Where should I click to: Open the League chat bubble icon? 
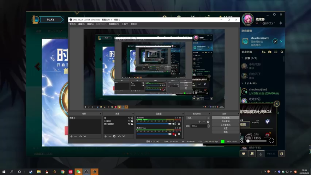(x=244, y=154)
